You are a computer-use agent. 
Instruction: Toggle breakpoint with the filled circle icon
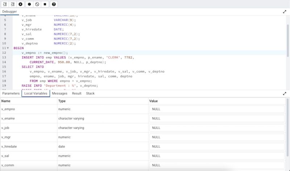point(29,4)
